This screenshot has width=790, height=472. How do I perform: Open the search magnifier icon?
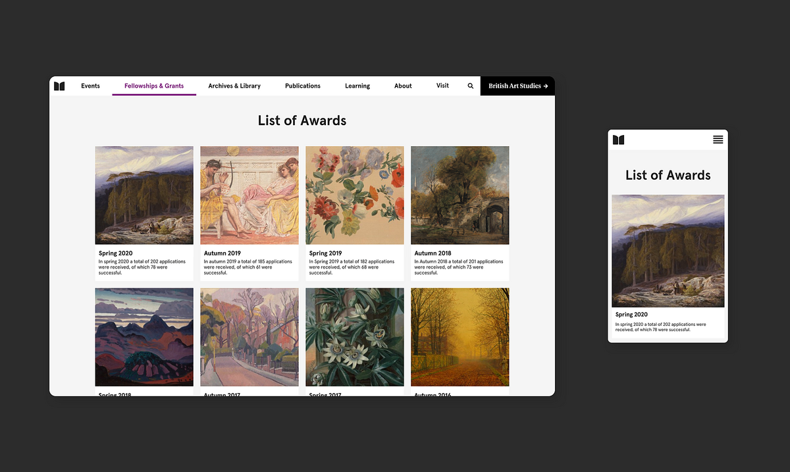click(x=470, y=86)
